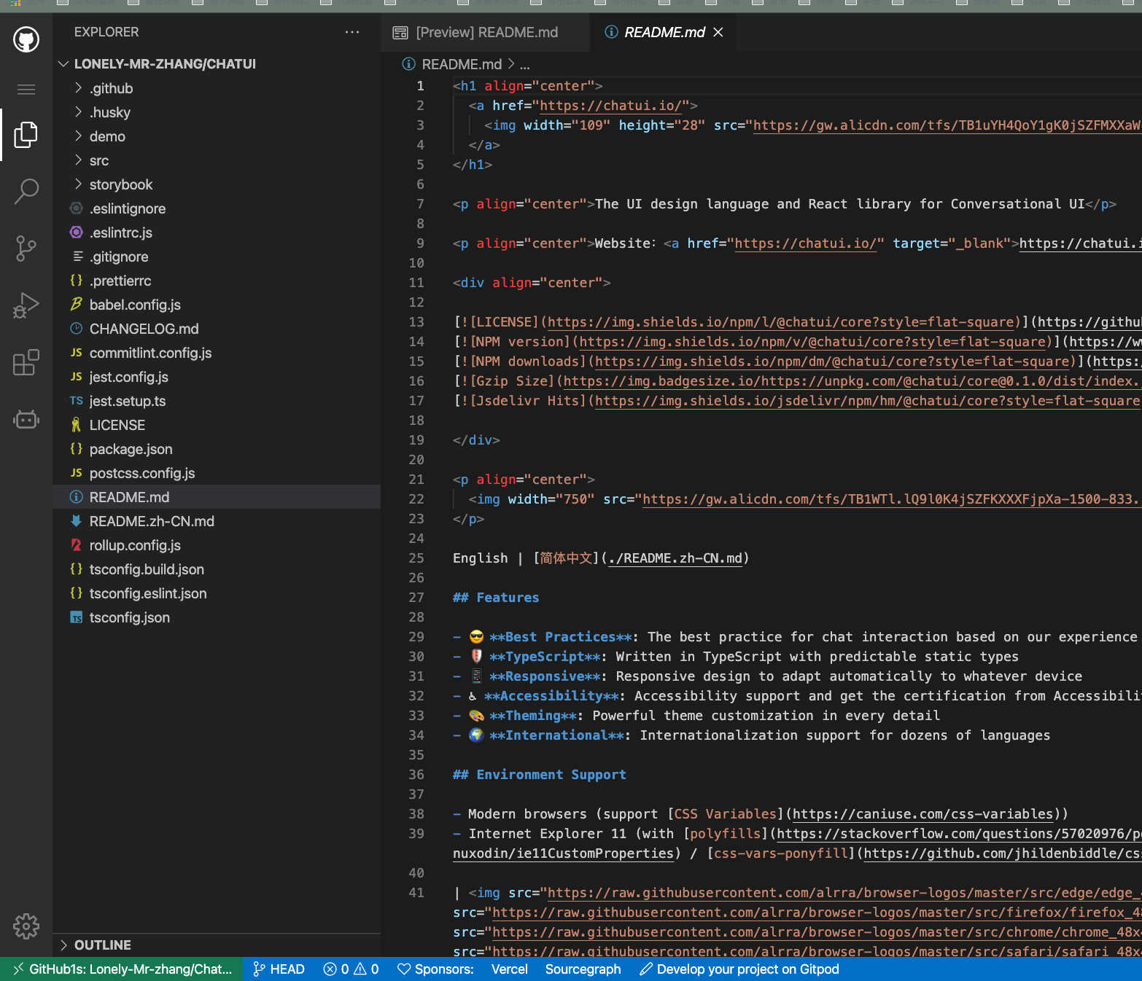Open the hamburger menu in activity bar
1142x981 pixels.
(26, 90)
